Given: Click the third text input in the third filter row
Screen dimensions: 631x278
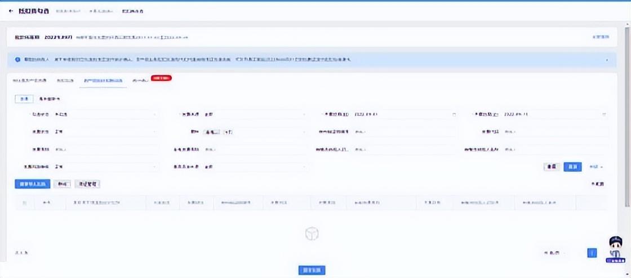Looking at the screenshot, I should 405,149.
